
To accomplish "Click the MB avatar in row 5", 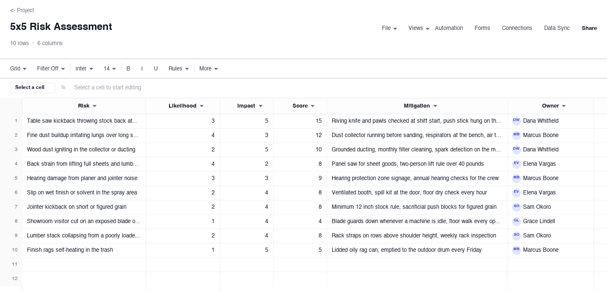I will tap(516, 178).
